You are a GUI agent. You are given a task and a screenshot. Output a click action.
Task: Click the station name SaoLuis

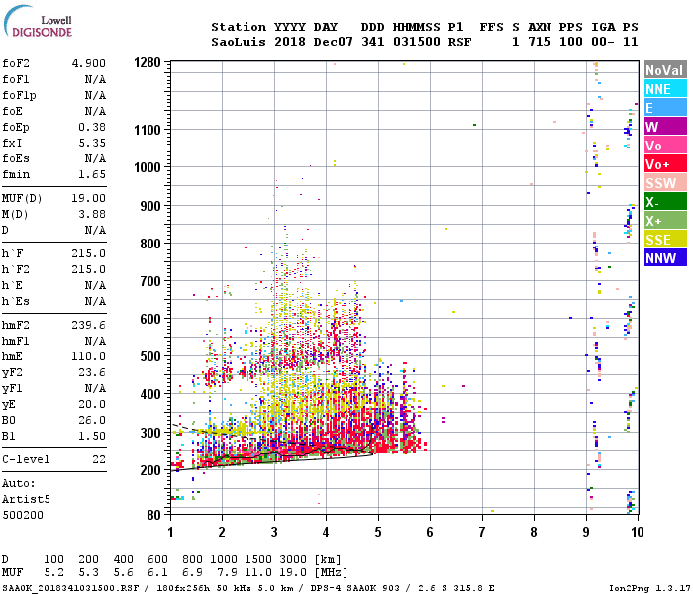pyautogui.click(x=239, y=42)
